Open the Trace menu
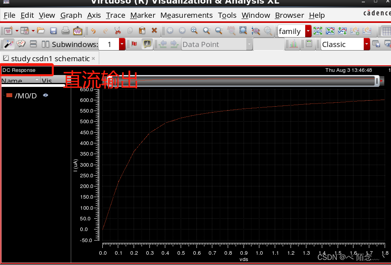The width and height of the screenshot is (391, 265). click(x=115, y=15)
